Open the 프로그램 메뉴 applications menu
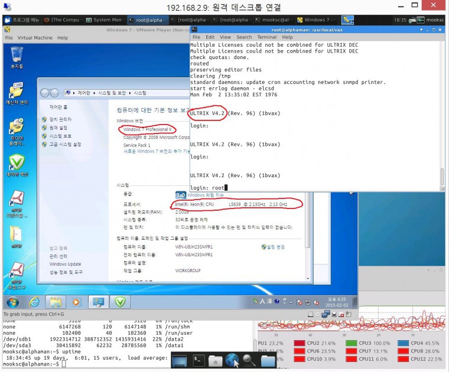This screenshot has width=449, height=372. [22, 19]
